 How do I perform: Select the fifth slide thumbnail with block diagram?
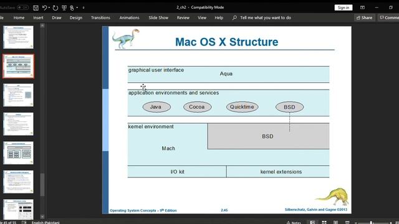(x=18, y=153)
